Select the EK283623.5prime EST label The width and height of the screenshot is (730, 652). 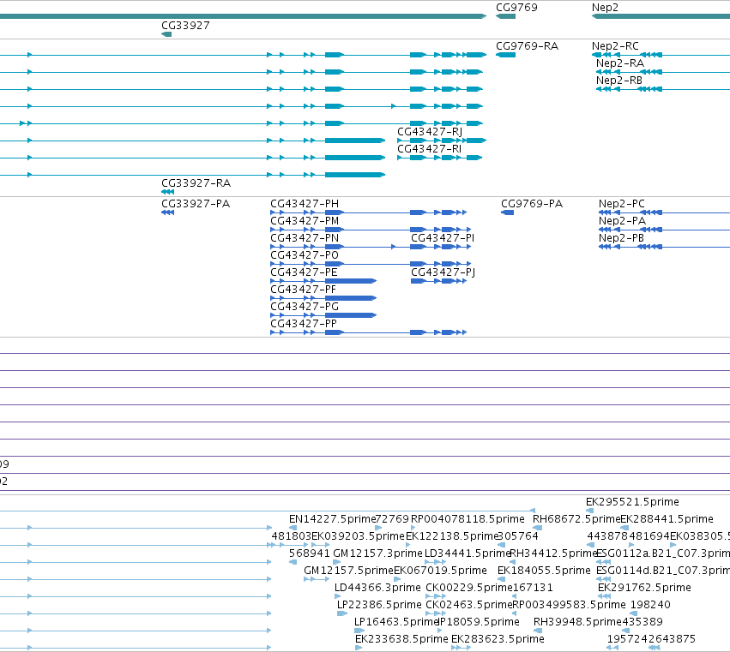tap(498, 639)
